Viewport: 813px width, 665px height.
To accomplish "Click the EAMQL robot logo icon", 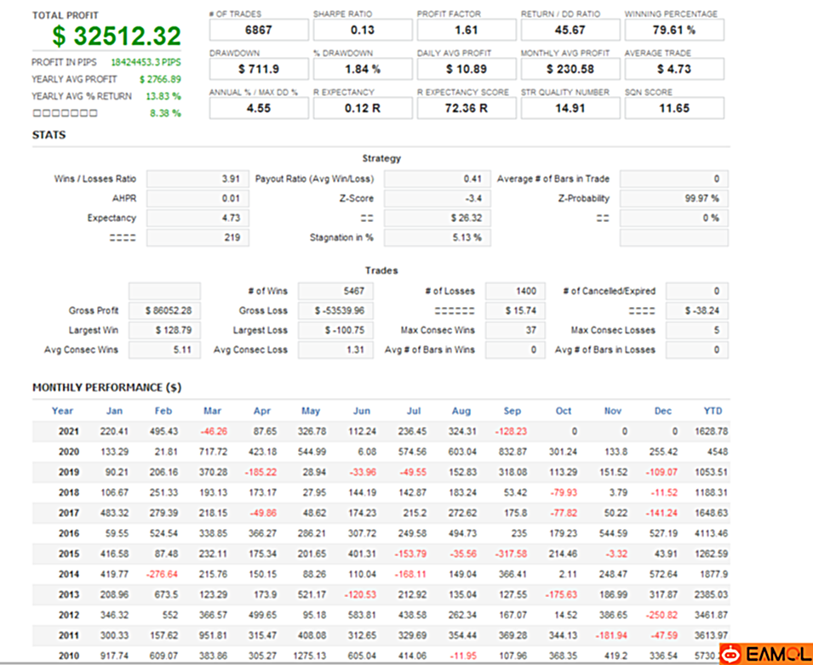I will (x=730, y=654).
